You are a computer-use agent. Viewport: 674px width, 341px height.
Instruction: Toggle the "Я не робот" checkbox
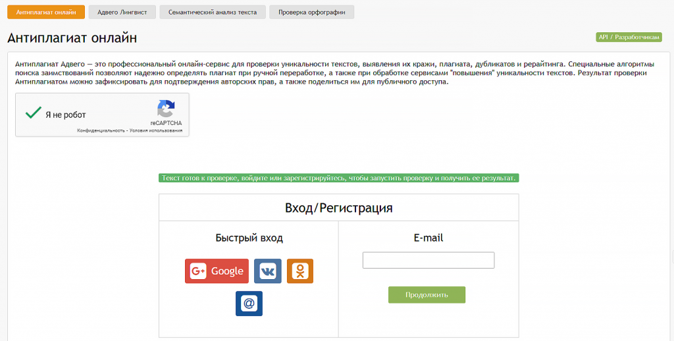pos(33,113)
